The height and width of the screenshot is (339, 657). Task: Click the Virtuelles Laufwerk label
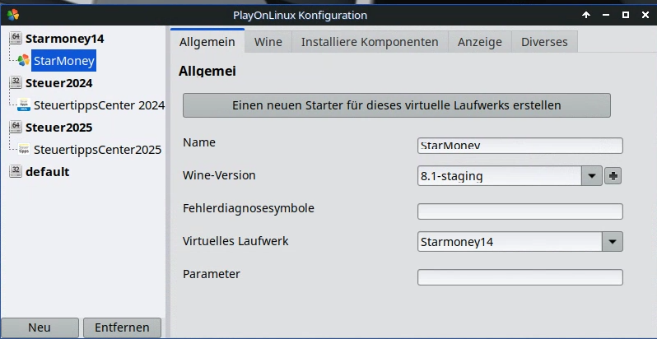coord(235,241)
